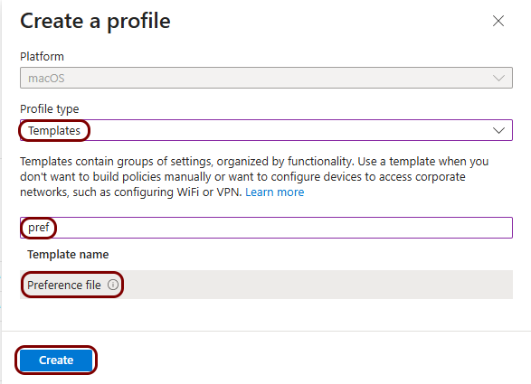Click the info icon beside Preference file

pyautogui.click(x=113, y=285)
